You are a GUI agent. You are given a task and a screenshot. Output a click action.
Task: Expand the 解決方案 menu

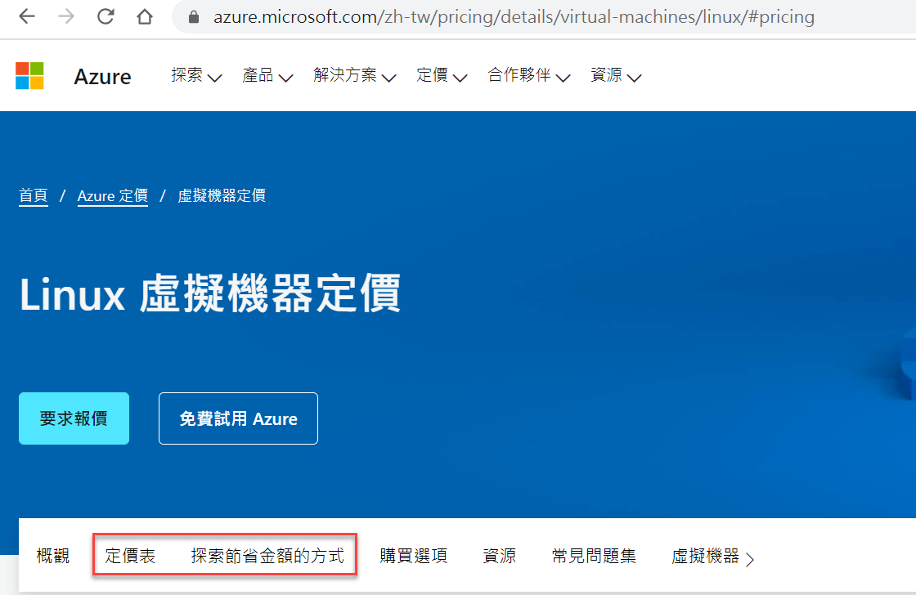coord(355,75)
